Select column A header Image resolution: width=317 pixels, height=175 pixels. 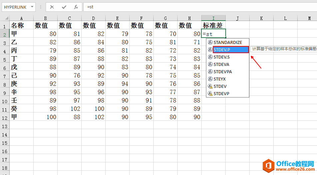tap(21, 18)
